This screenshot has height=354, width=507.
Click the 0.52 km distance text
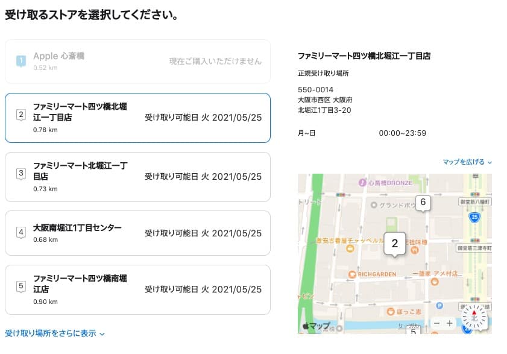coord(45,68)
